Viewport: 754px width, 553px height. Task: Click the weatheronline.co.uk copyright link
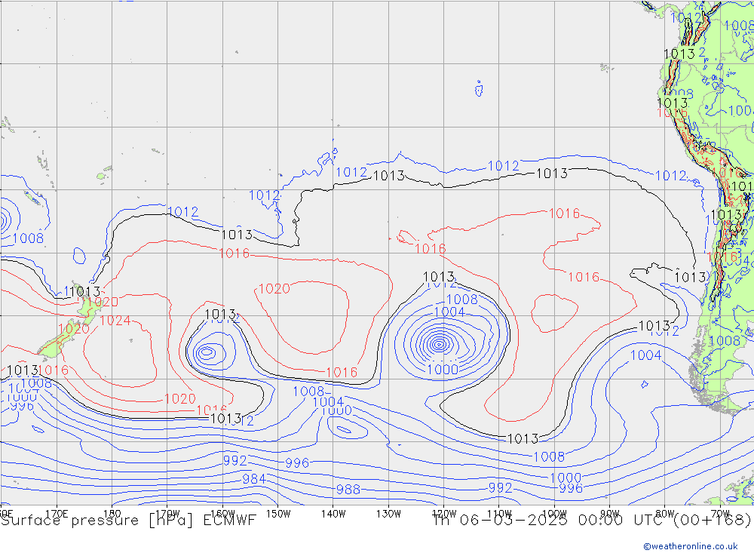691,546
